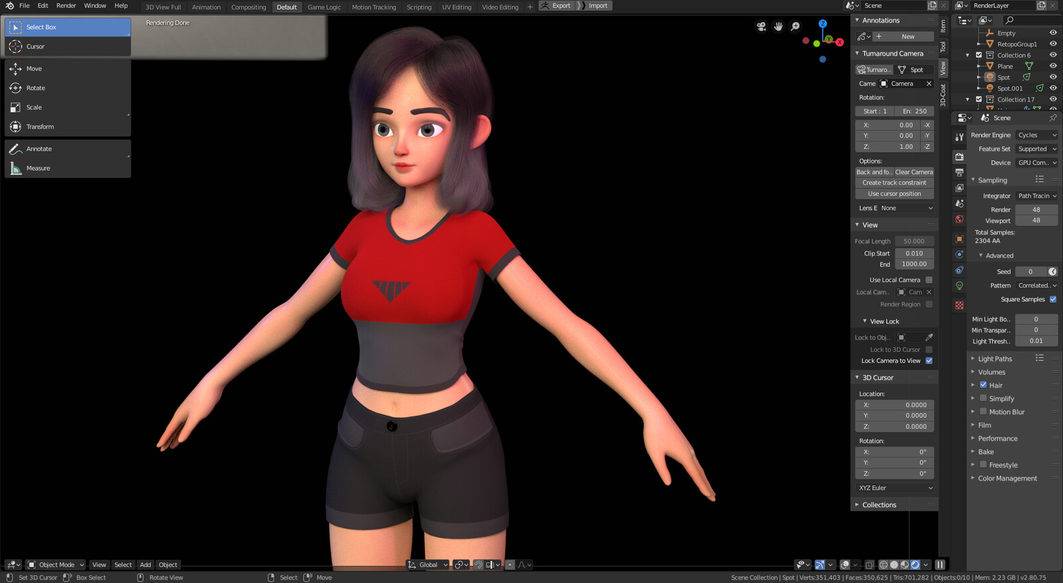Open the Render menu

coord(66,6)
